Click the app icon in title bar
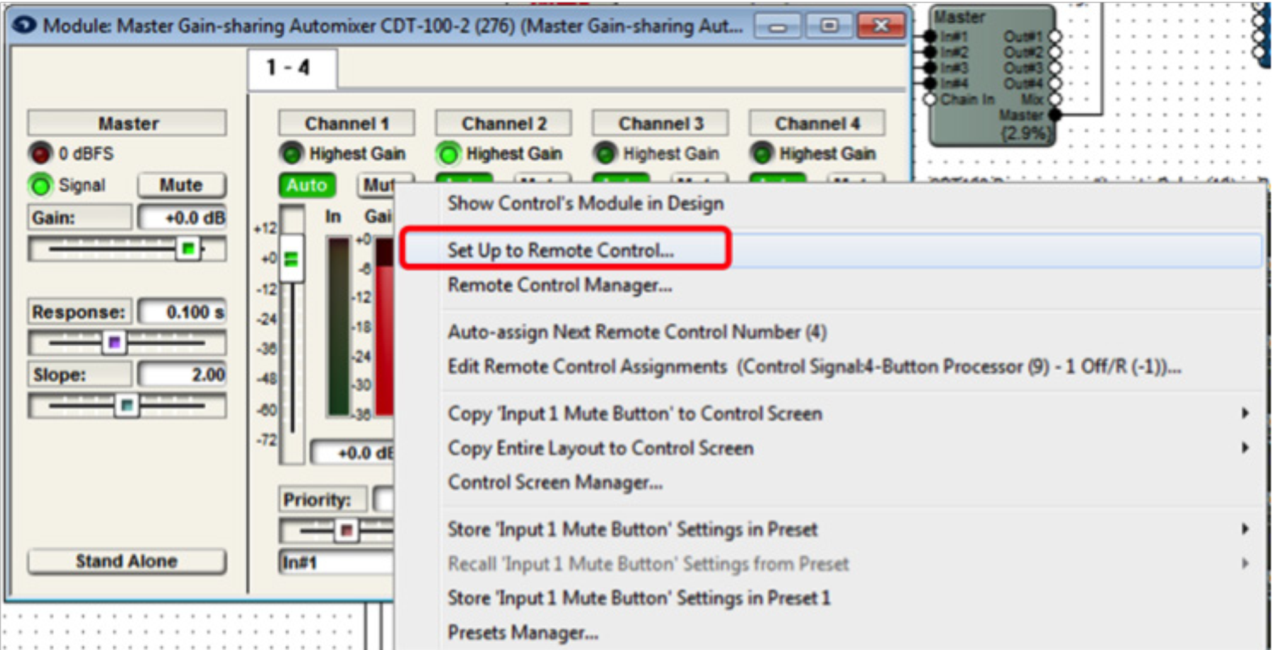1272x650 pixels. pos(24,25)
